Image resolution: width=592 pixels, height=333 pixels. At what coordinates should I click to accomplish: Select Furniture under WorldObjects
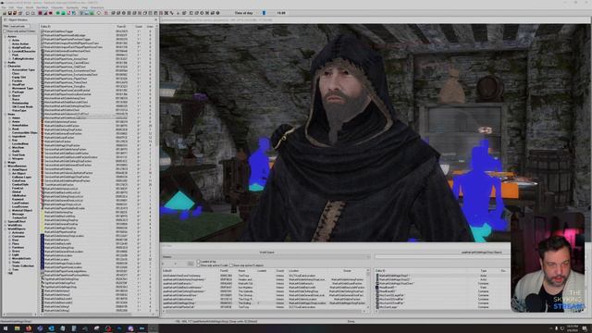pos(18,247)
